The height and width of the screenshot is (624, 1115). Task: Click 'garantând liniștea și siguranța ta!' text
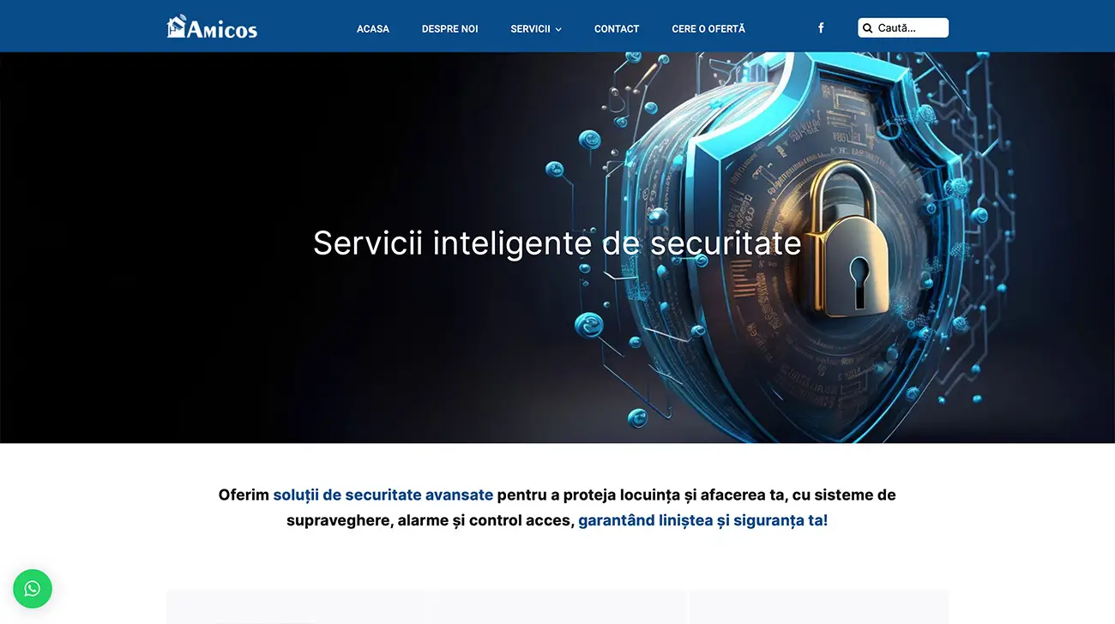click(703, 520)
